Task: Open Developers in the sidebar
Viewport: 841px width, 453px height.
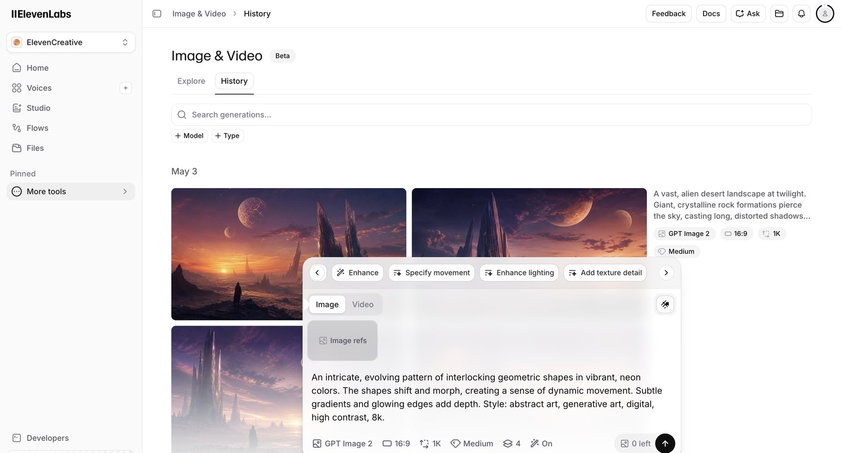Action: pos(71,438)
